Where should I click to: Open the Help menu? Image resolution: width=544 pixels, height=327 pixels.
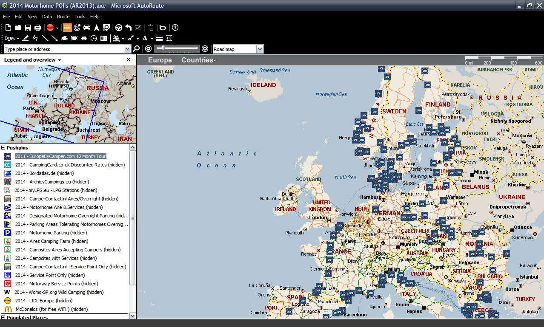(x=95, y=17)
